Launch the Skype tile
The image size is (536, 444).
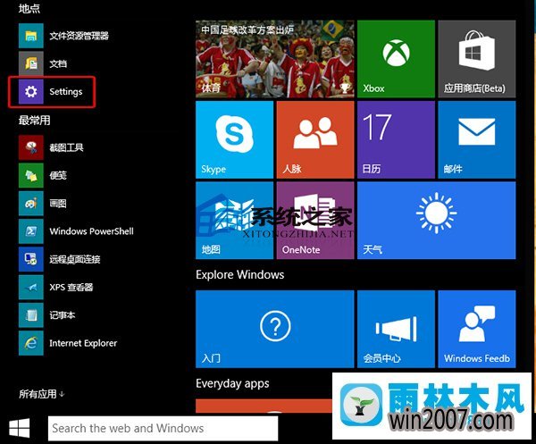click(234, 139)
